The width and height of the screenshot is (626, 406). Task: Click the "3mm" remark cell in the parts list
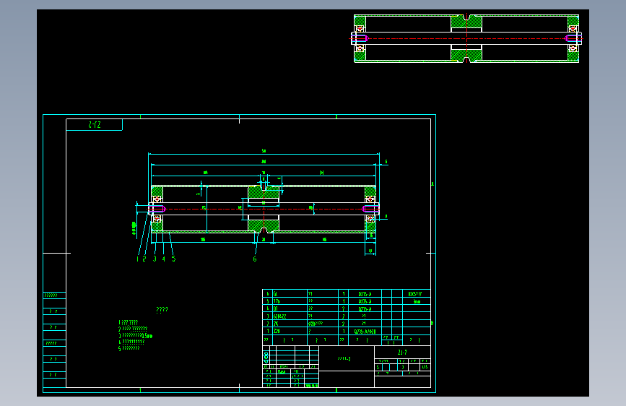coord(417,301)
